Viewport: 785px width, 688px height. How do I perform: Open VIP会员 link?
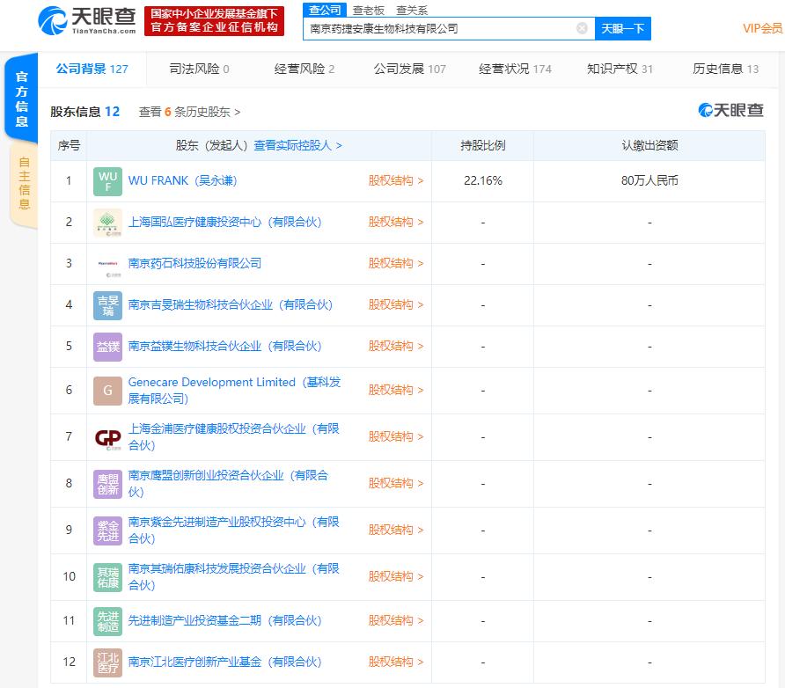coord(762,28)
